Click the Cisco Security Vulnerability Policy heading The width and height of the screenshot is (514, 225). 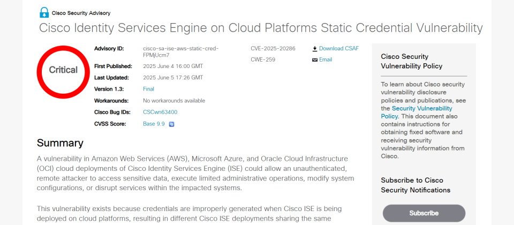point(412,61)
